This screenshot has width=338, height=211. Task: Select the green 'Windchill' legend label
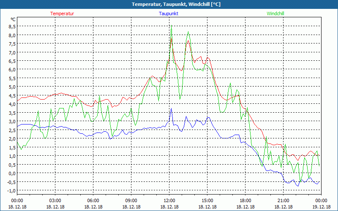pyautogui.click(x=275, y=14)
